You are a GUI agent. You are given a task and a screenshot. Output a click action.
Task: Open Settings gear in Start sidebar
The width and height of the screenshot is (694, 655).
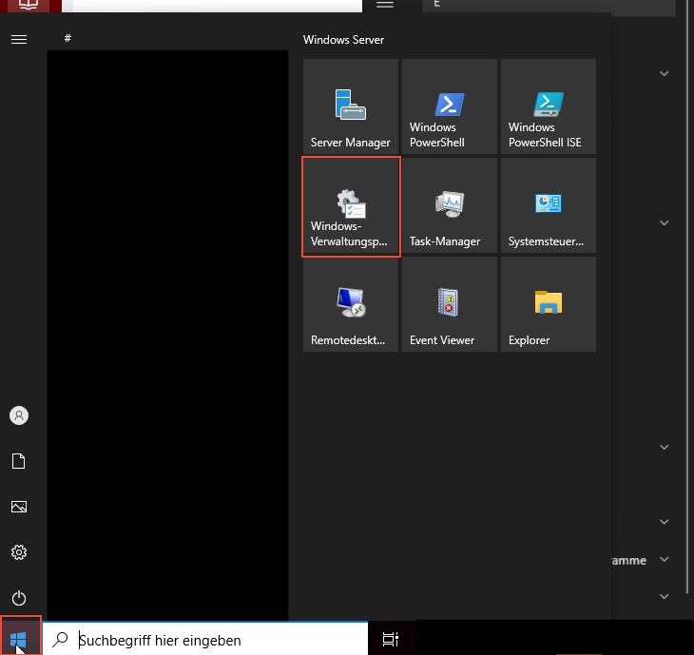[19, 552]
